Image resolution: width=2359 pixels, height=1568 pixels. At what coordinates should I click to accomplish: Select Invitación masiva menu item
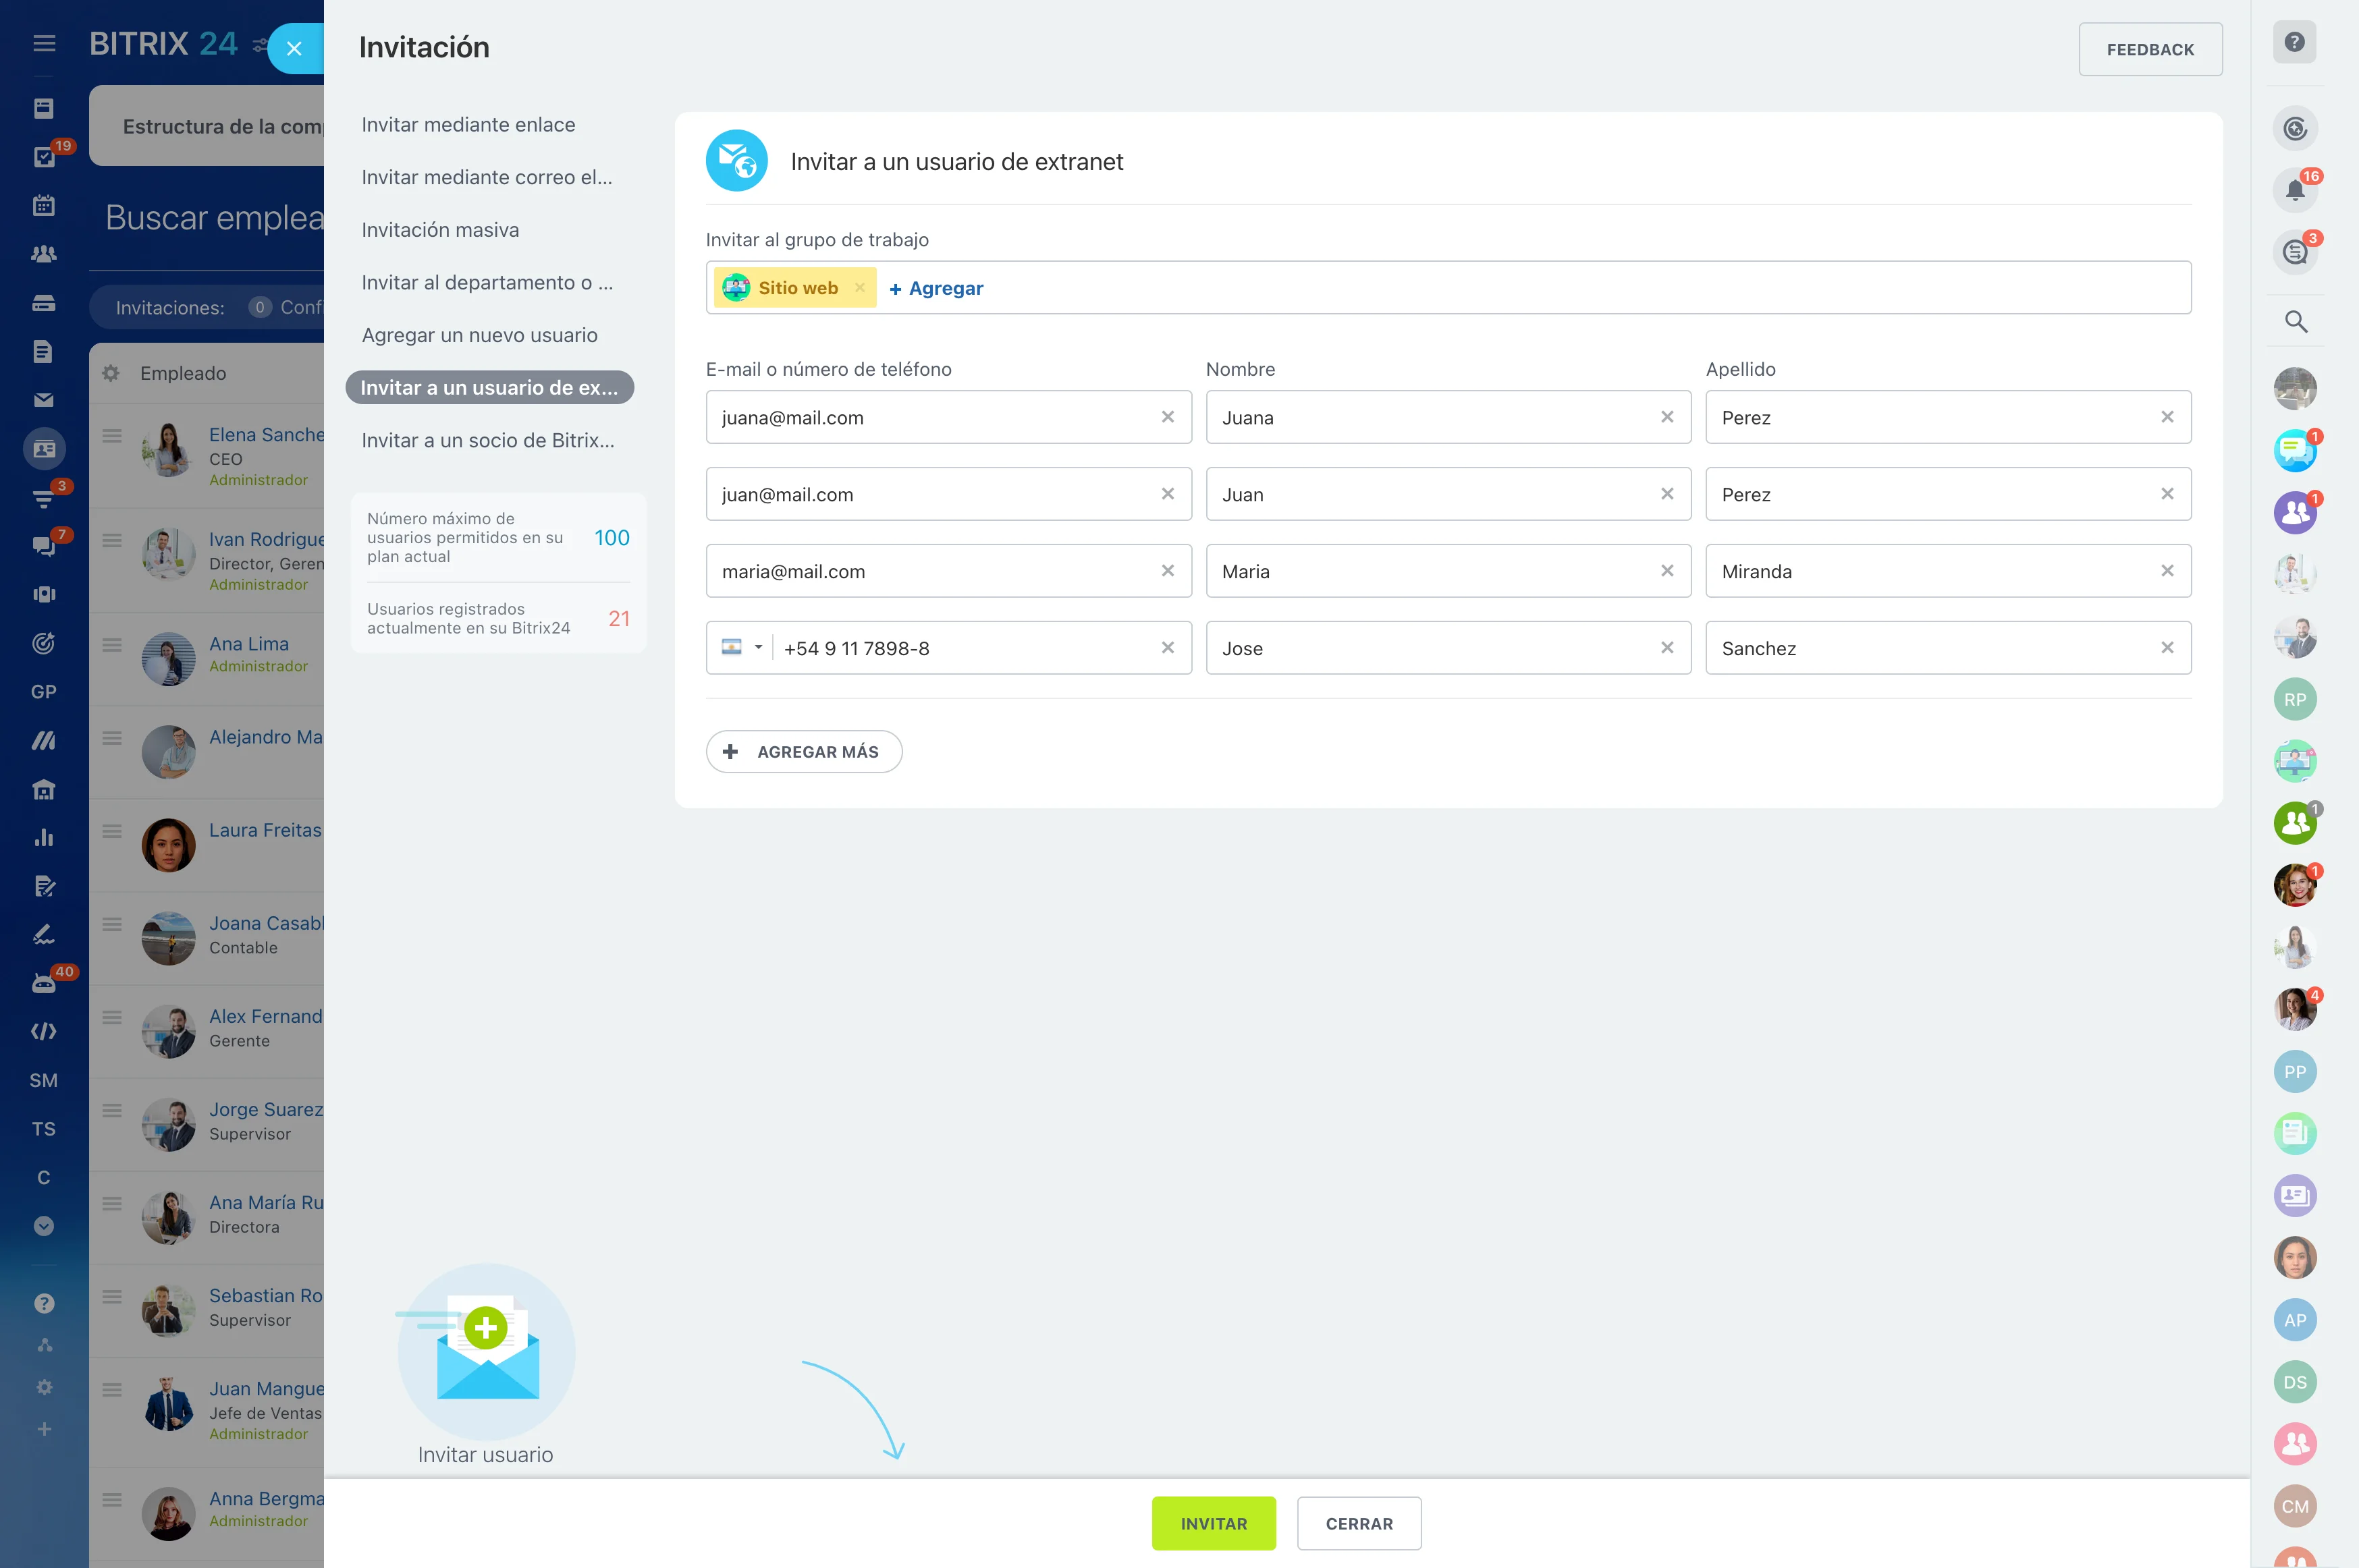tap(440, 230)
